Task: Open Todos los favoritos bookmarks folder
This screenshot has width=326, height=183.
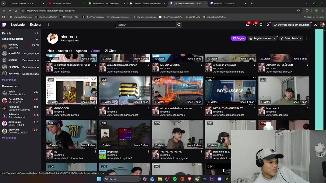Action: coord(313,17)
